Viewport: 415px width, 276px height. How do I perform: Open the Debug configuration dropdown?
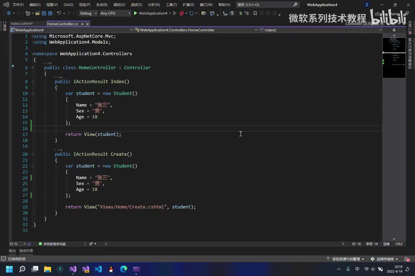point(88,13)
